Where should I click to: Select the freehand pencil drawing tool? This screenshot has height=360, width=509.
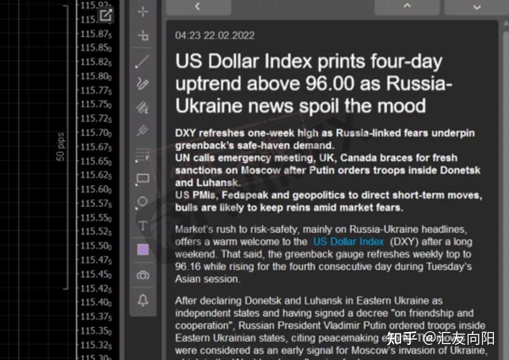(142, 84)
